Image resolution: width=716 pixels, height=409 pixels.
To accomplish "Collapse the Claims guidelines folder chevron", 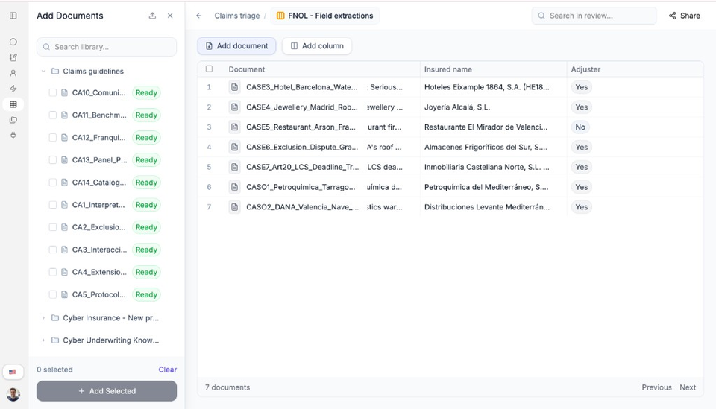I will (43, 71).
